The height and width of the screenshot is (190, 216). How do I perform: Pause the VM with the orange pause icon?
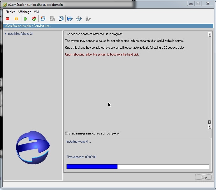point(16,19)
